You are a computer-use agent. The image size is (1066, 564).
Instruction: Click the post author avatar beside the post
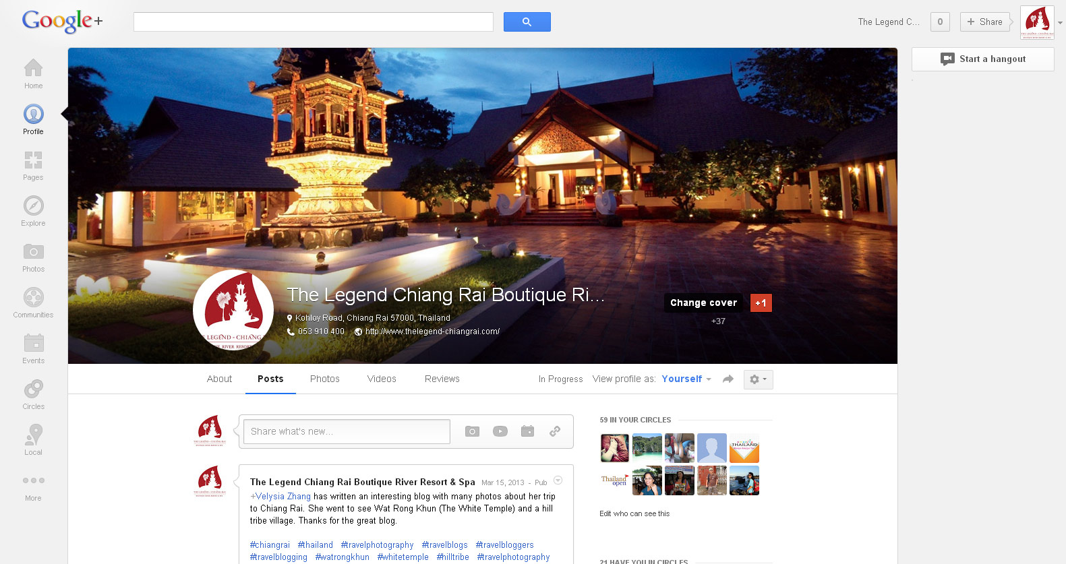click(210, 480)
